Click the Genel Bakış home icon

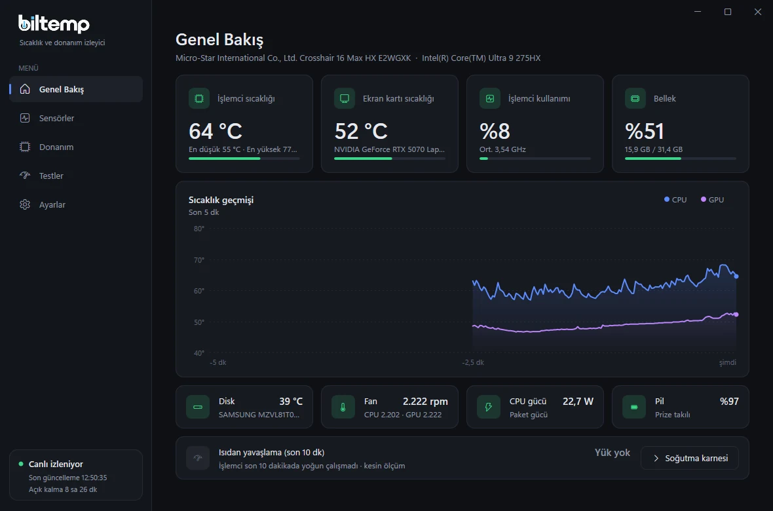(x=25, y=89)
